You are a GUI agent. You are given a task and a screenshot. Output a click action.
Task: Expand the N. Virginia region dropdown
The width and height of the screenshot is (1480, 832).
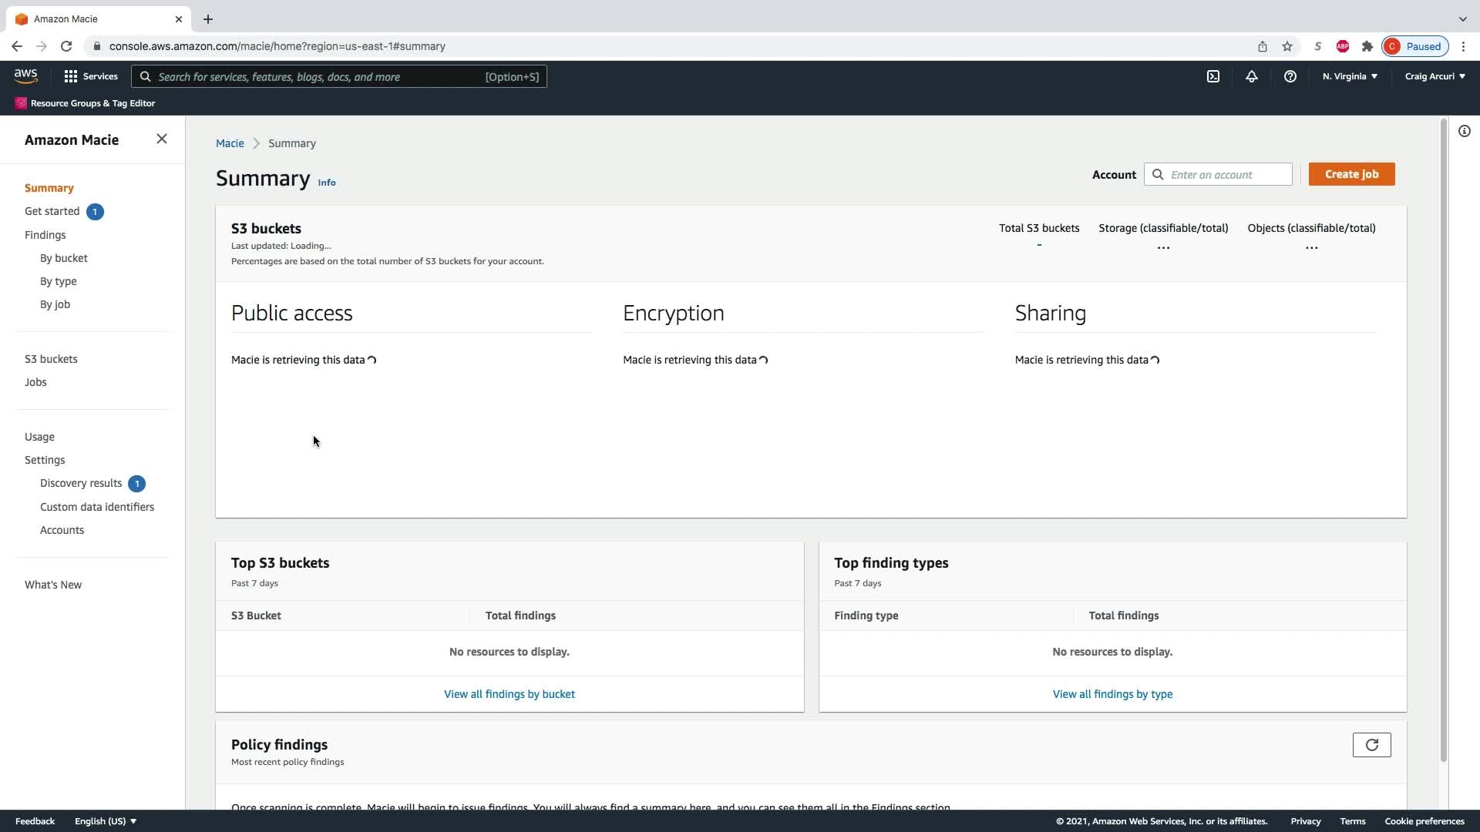click(1349, 76)
